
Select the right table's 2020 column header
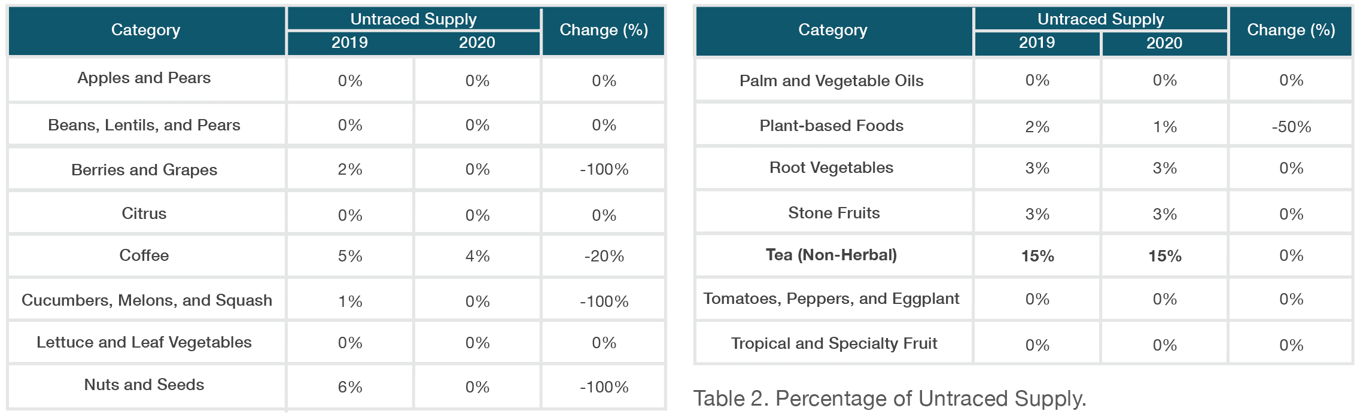pyautogui.click(x=1164, y=43)
